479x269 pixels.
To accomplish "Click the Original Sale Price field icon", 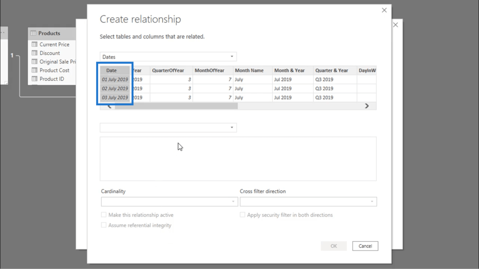I will pyautogui.click(x=34, y=61).
